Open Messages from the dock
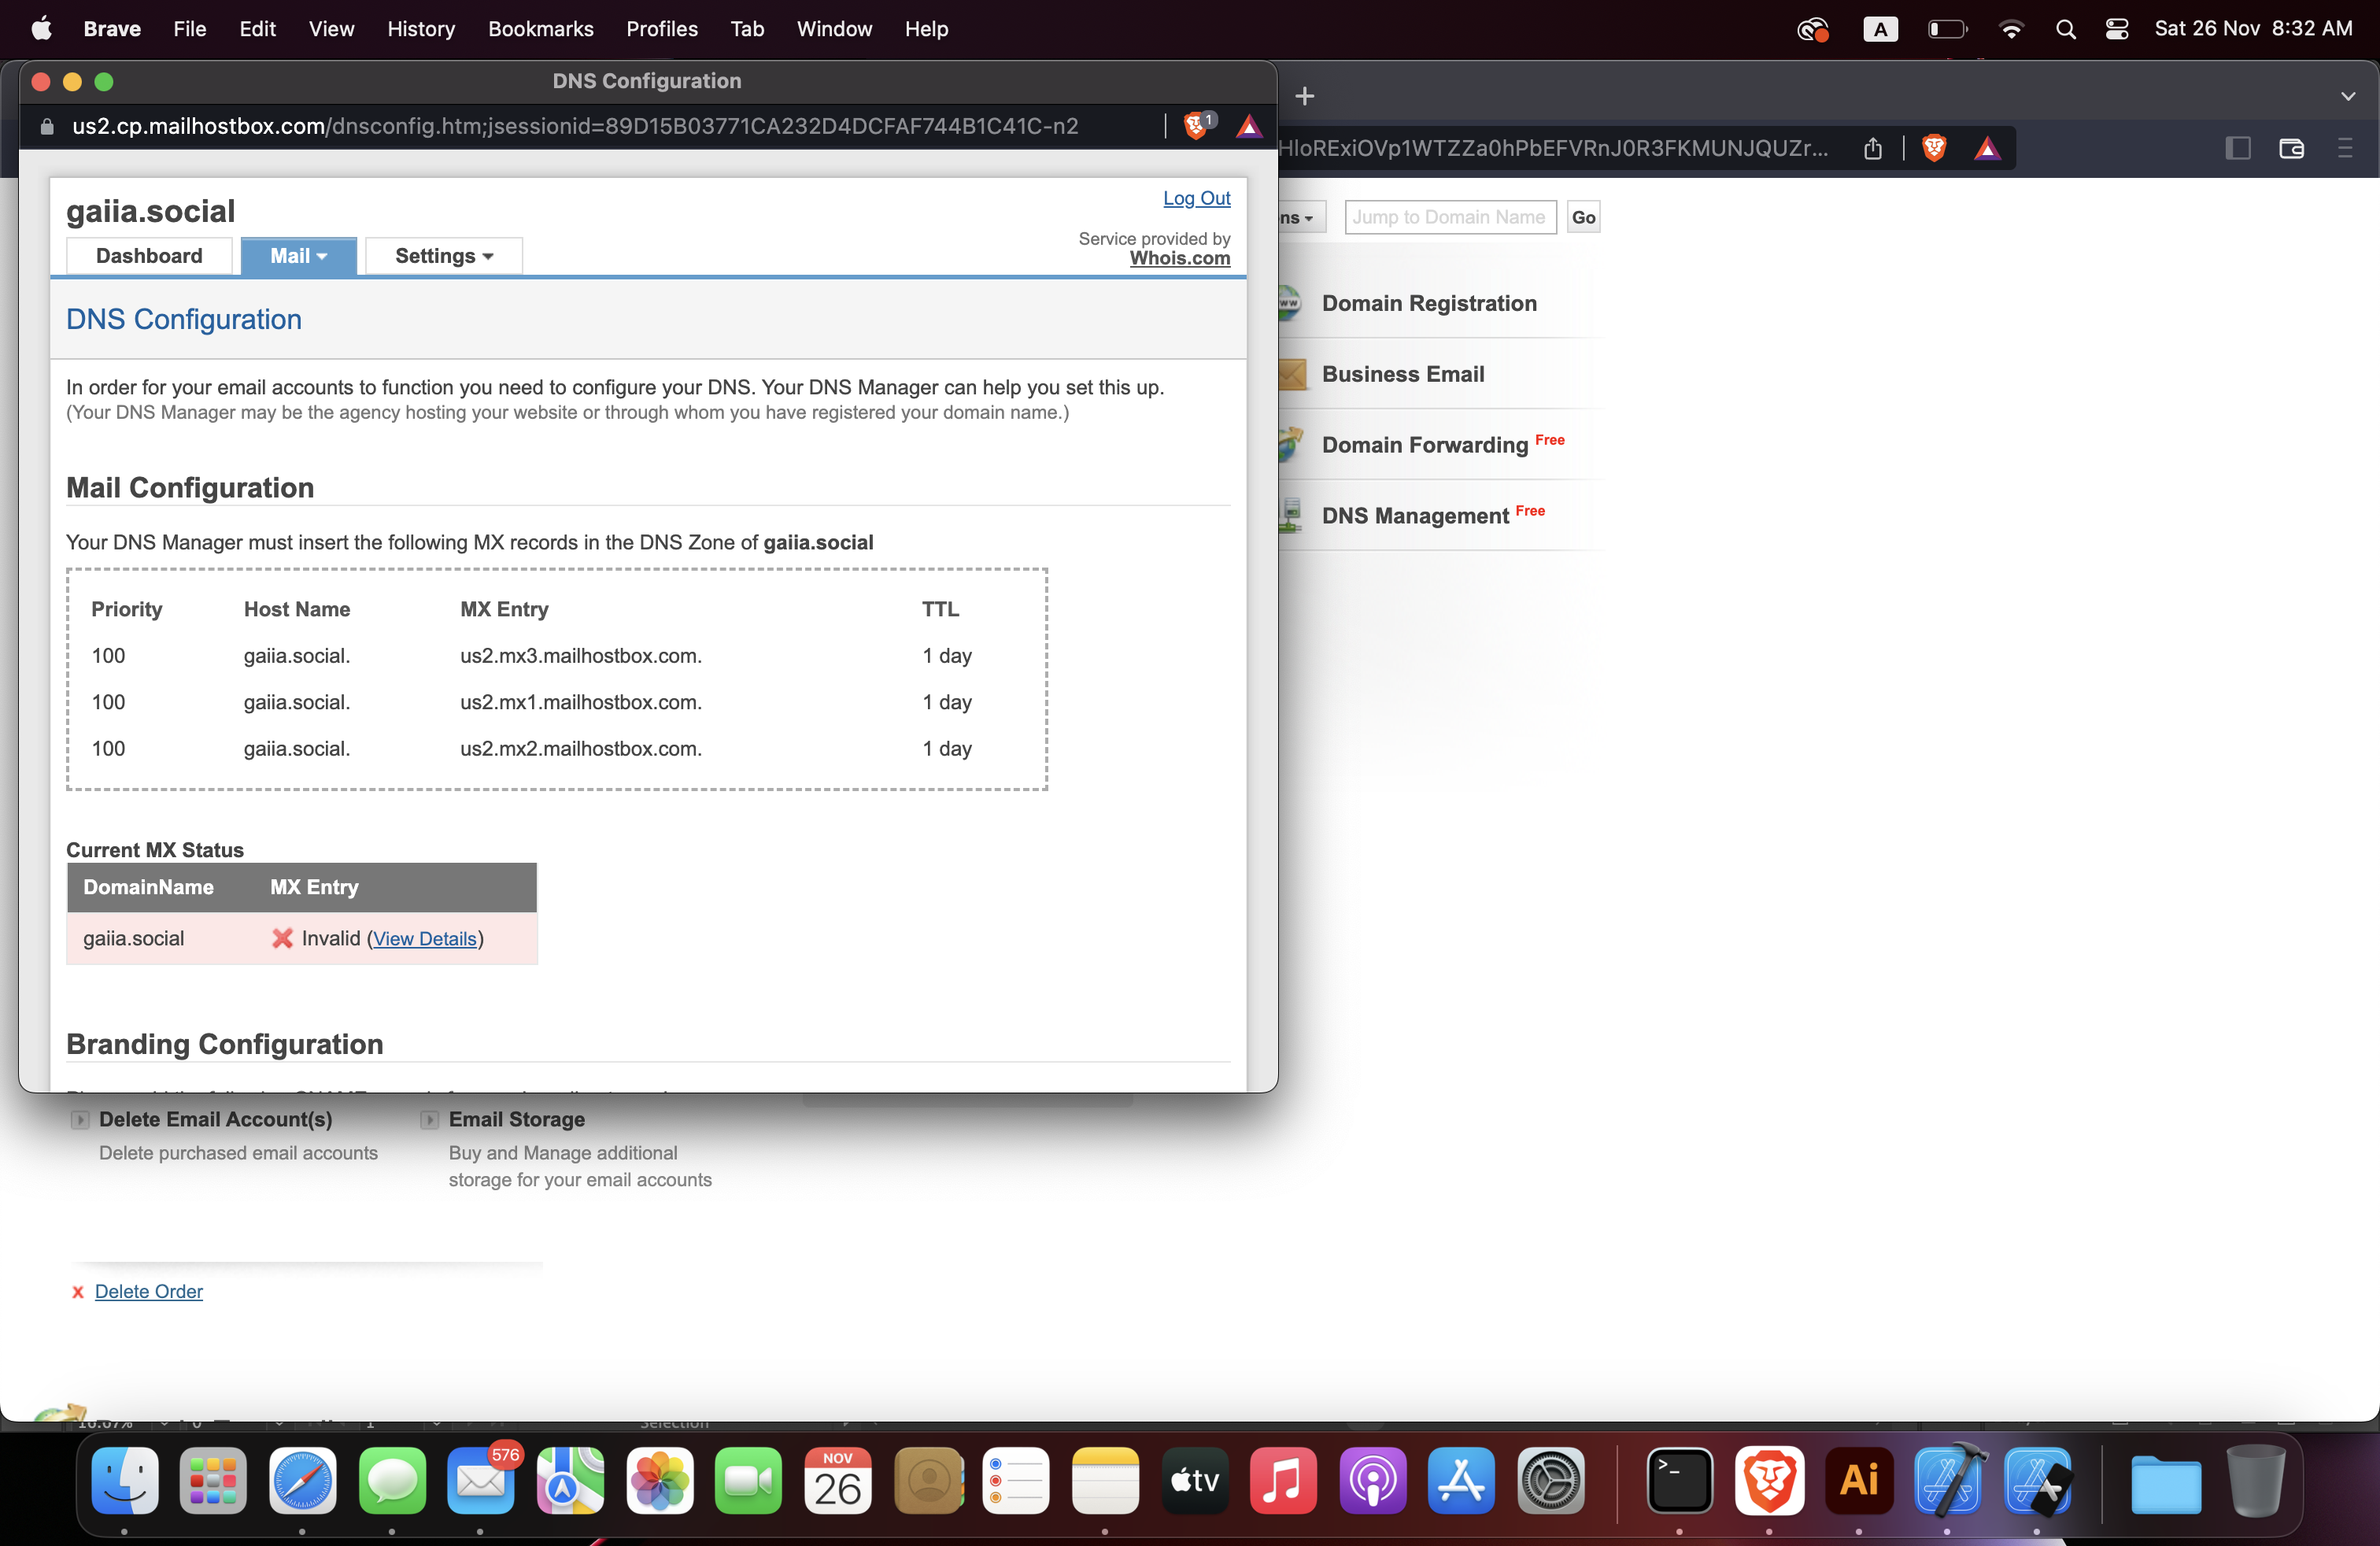This screenshot has width=2380, height=1546. [x=392, y=1481]
